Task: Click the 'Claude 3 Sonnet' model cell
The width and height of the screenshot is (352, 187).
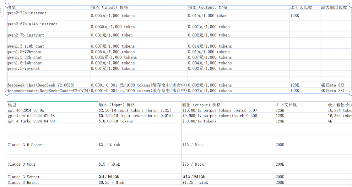Action: [x=24, y=177]
